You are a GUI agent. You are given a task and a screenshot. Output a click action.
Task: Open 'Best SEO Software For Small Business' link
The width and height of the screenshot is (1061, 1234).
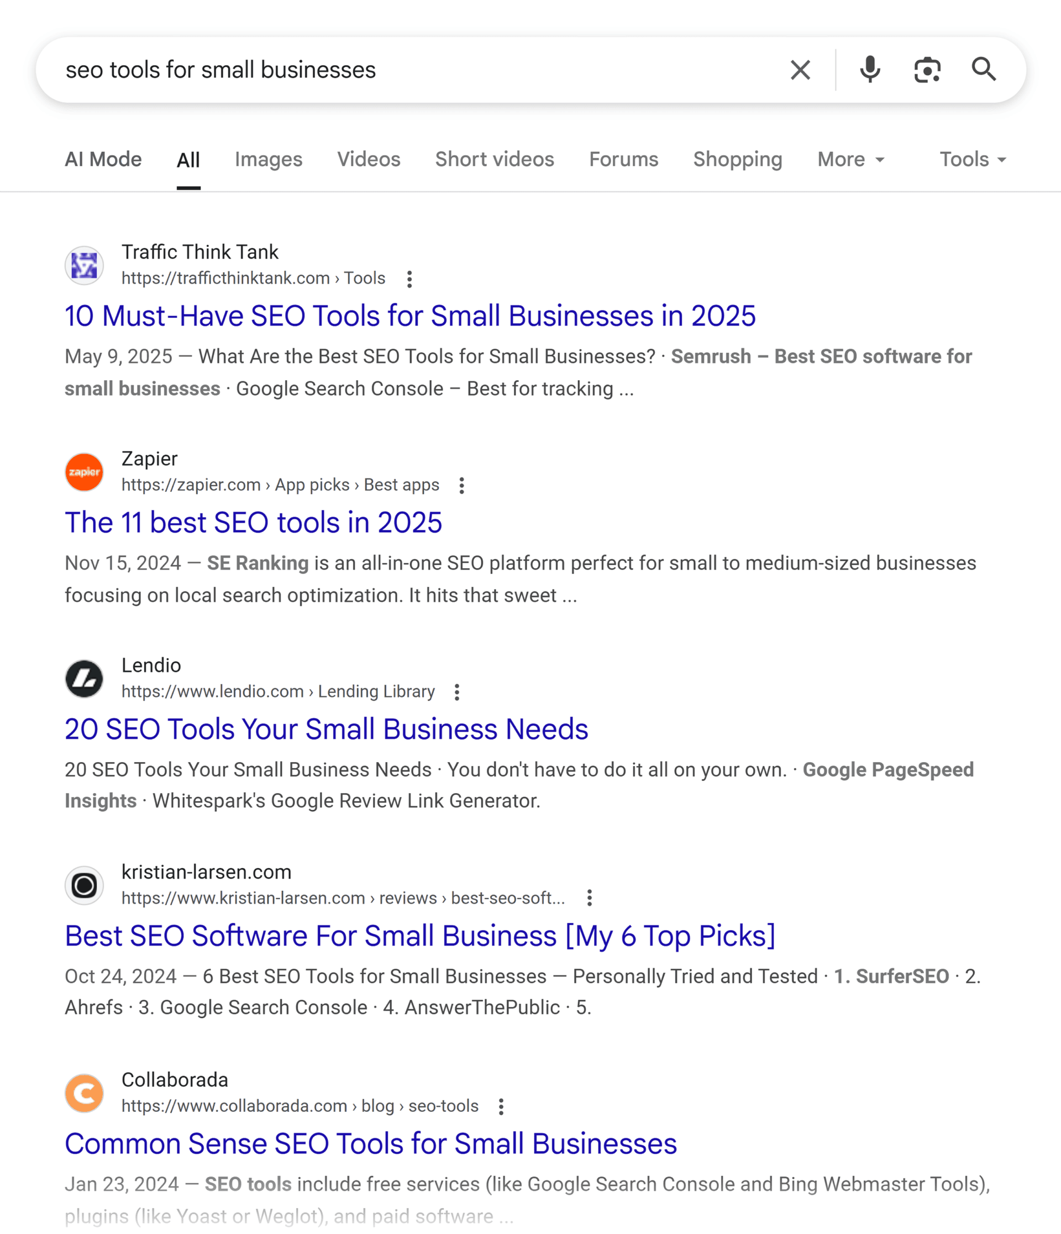coord(420,936)
